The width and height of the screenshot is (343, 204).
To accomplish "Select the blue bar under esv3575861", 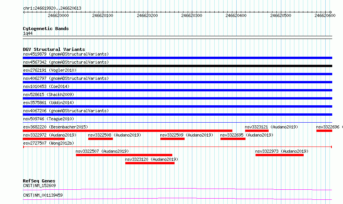I will [177, 106].
